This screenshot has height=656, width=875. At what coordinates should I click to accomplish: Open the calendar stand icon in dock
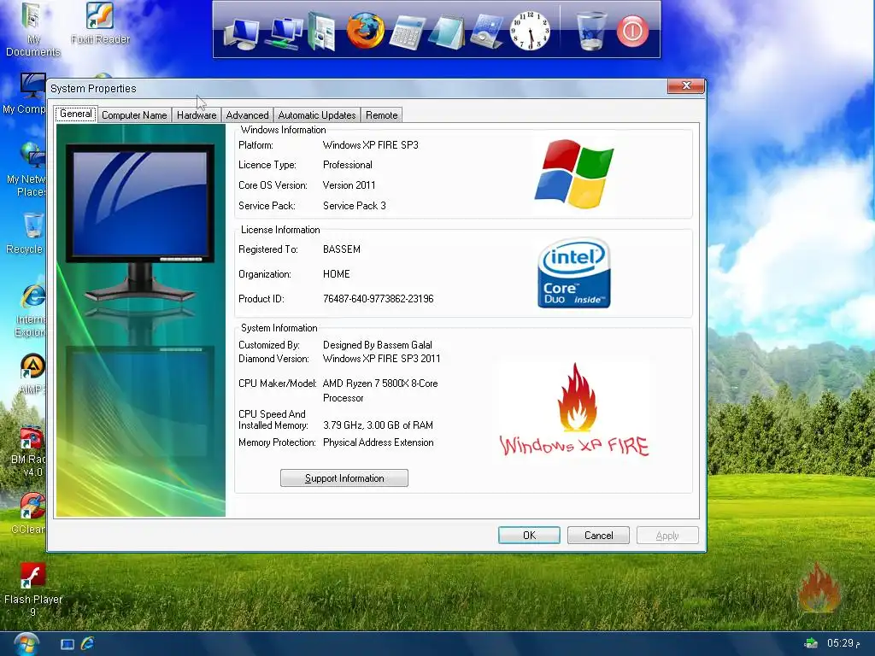pos(487,32)
